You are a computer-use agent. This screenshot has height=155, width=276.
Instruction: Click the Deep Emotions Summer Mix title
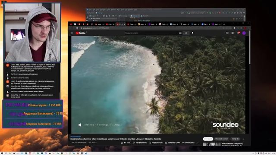point(116,139)
